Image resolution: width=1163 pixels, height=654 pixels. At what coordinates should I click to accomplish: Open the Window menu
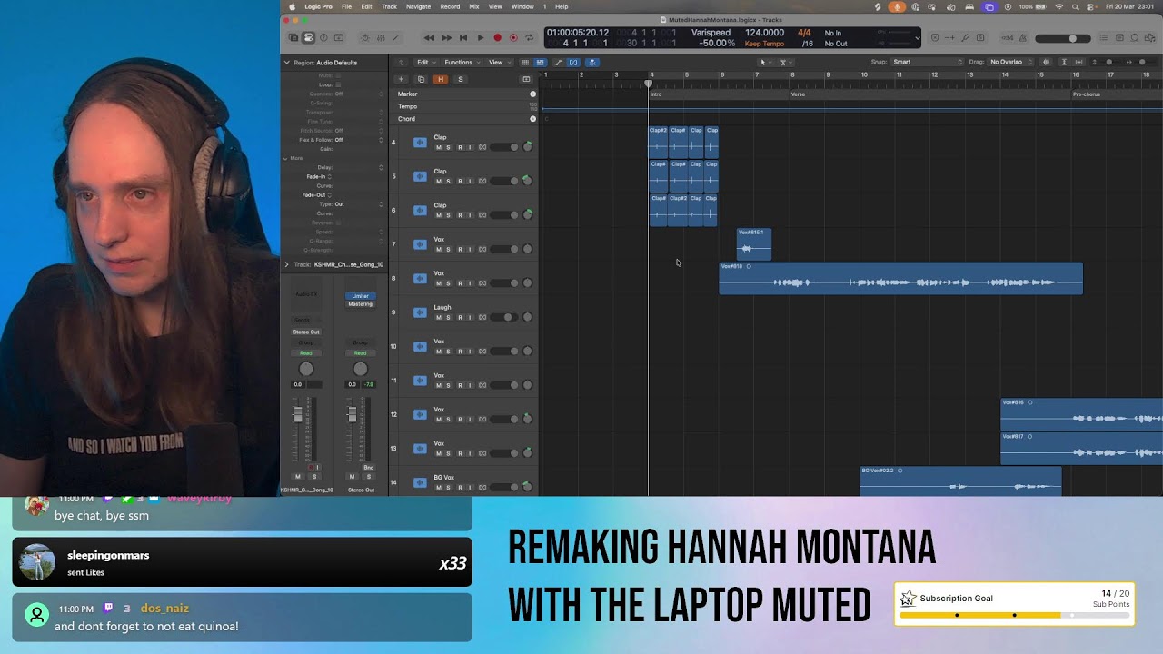tap(522, 6)
